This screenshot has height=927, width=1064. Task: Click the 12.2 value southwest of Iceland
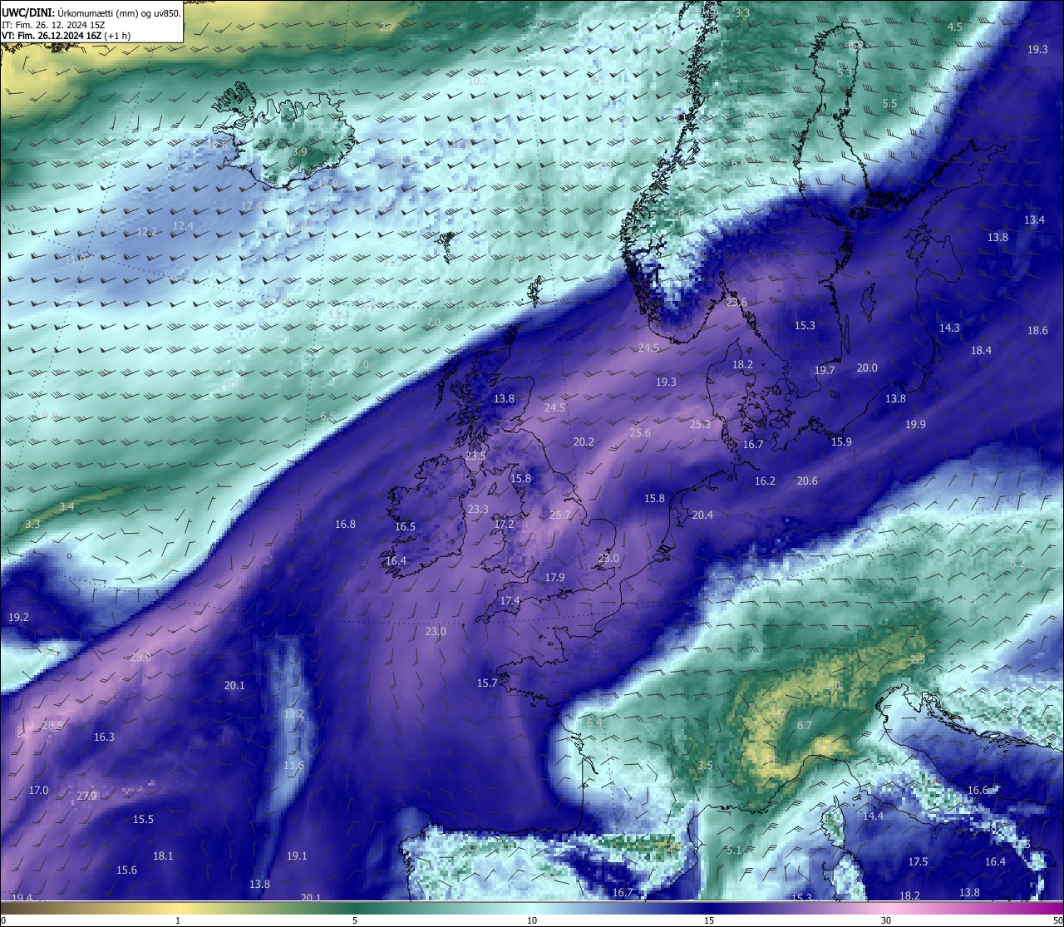pos(146,231)
